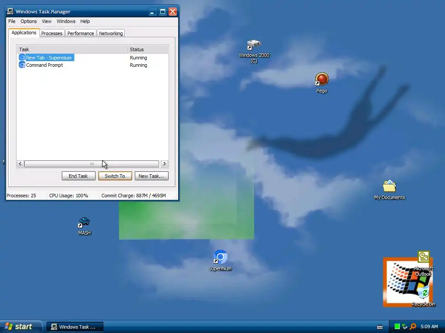Image resolution: width=445 pixels, height=333 pixels.
Task: Click the network connection tray icon
Action: (x=405, y=326)
